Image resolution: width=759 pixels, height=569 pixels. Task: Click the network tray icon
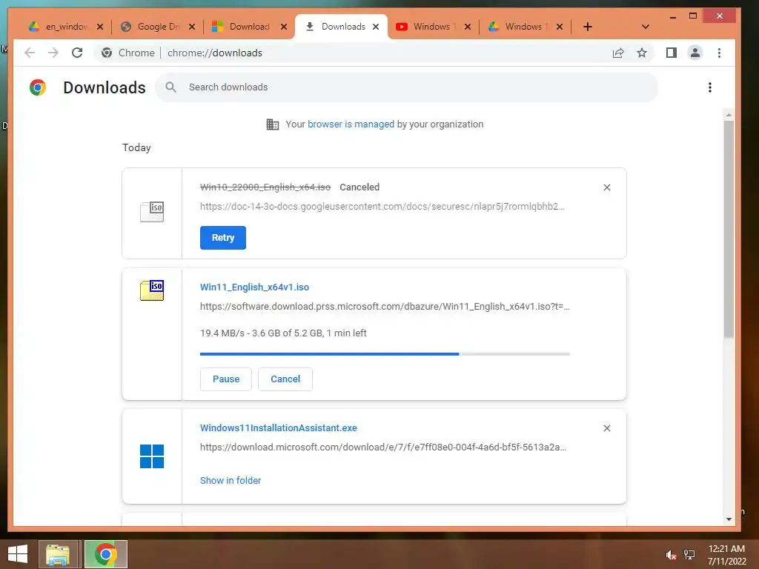coord(689,555)
